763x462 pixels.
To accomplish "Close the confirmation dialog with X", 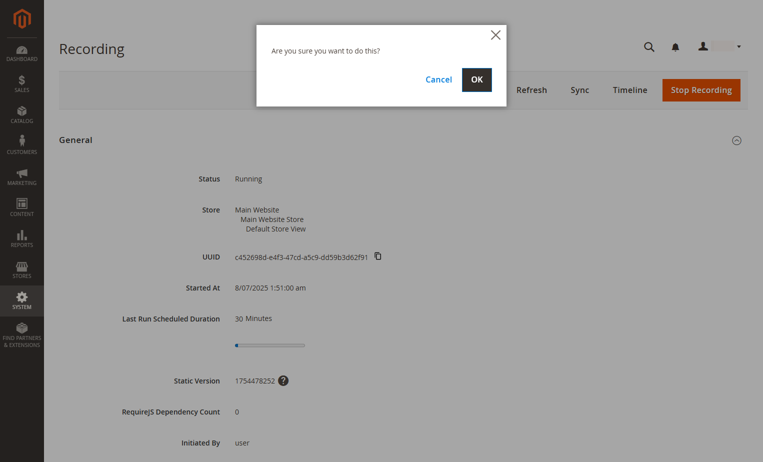I will 495,35.
